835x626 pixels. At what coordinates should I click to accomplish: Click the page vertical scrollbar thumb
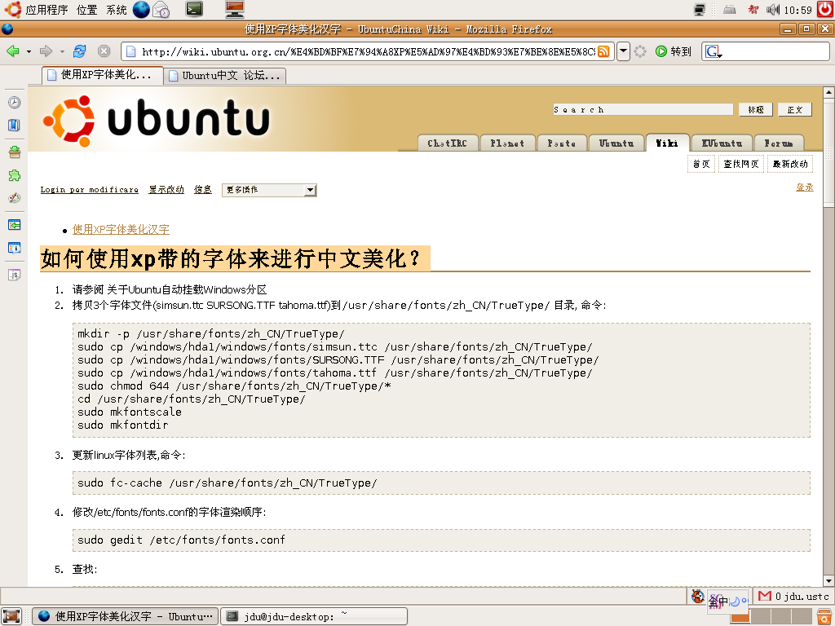tap(828, 152)
